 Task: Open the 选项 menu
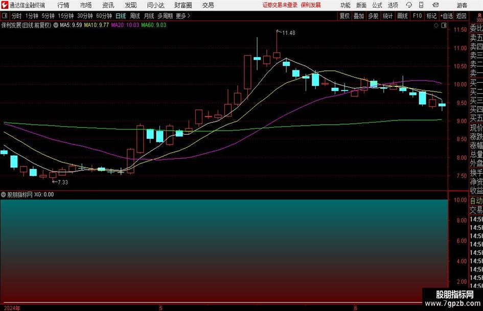click(393, 5)
